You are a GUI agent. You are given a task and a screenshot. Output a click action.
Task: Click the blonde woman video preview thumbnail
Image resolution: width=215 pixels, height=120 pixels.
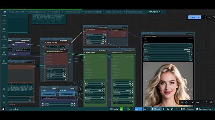tap(168, 84)
